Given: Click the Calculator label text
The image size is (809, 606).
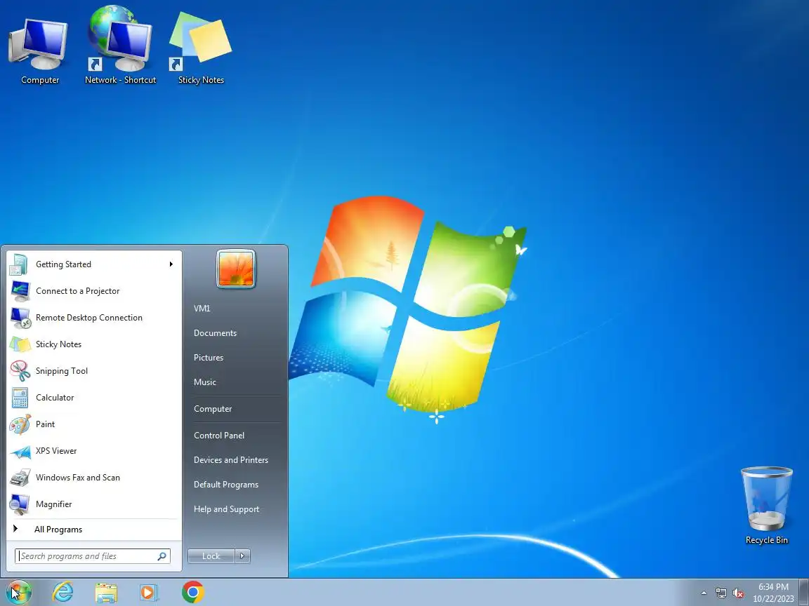Looking at the screenshot, I should click(x=55, y=398).
